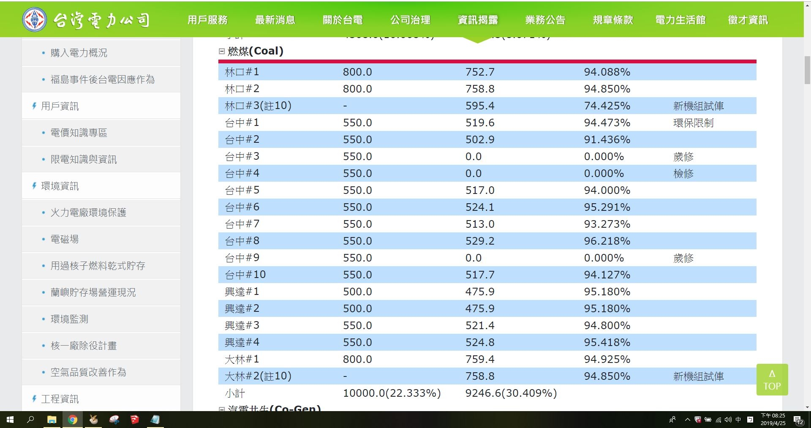Image resolution: width=811 pixels, height=428 pixels.
Task: Click the green TOP back-to-top button
Action: click(x=772, y=379)
